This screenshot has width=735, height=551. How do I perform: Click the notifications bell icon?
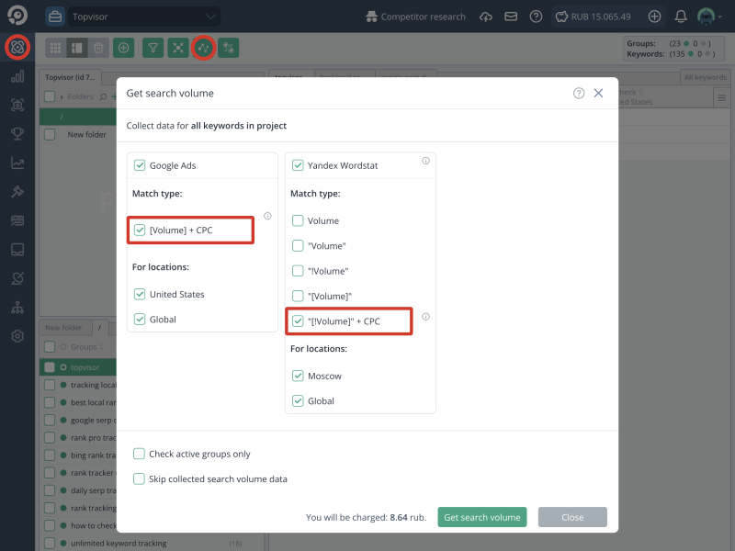point(681,16)
